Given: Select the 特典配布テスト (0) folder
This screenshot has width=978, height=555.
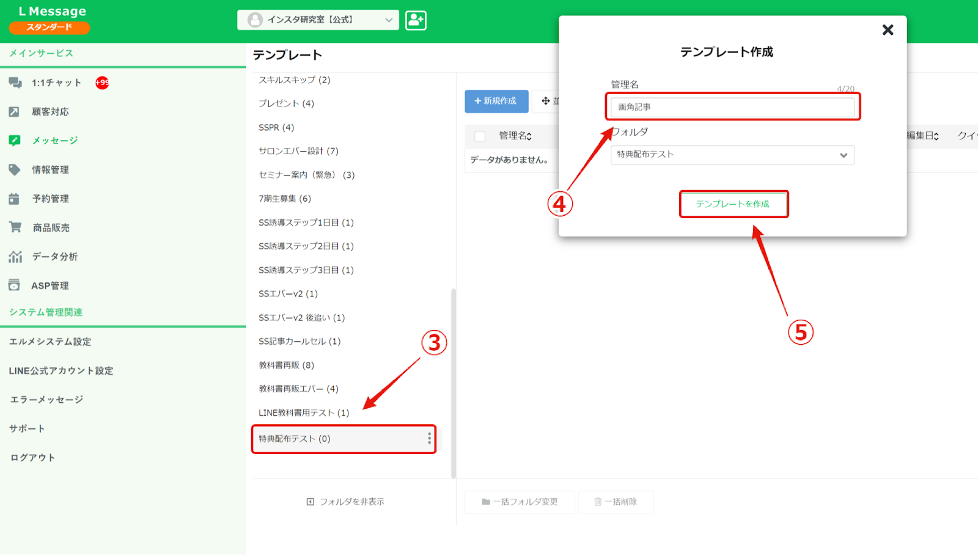Looking at the screenshot, I should click(x=344, y=439).
